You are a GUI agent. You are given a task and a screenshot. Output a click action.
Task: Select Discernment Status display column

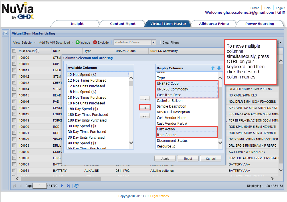(187, 141)
